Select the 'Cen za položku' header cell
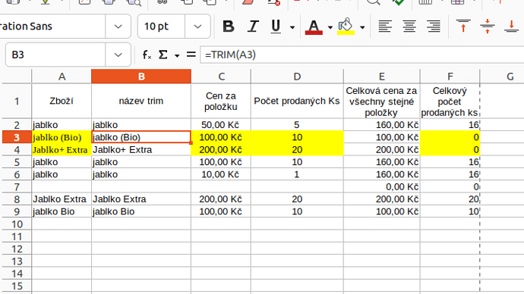Image resolution: width=524 pixels, height=294 pixels. point(221,101)
